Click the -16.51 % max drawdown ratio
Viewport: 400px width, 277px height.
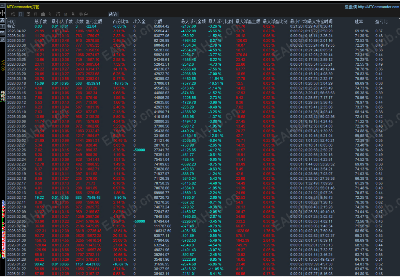point(216,83)
